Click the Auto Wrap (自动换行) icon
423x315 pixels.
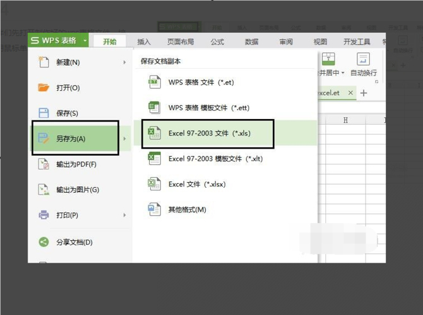point(363,59)
